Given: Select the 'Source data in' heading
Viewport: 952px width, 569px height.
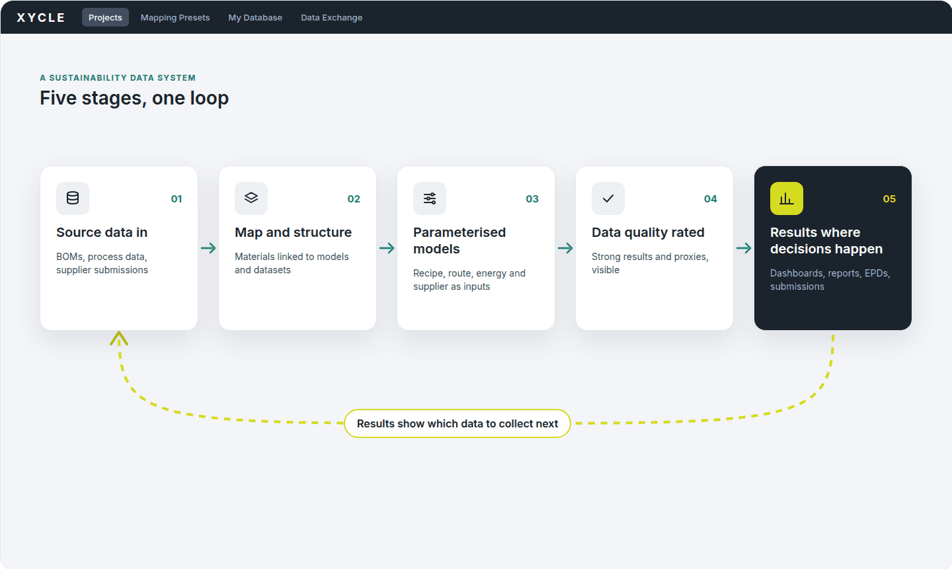Looking at the screenshot, I should point(102,232).
